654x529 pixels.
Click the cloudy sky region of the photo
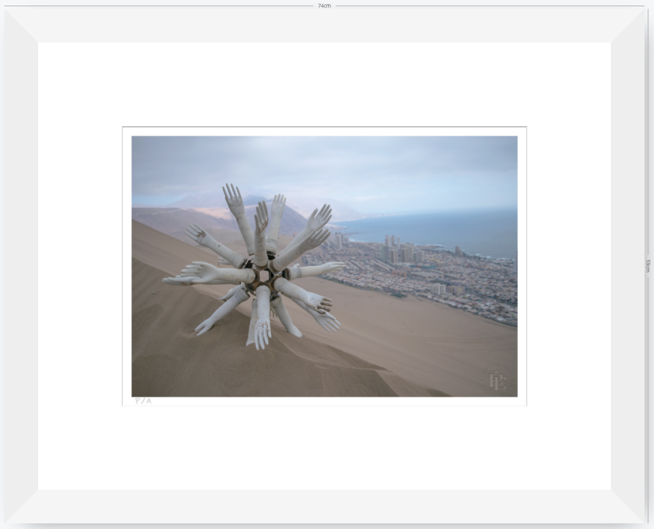coord(325,167)
